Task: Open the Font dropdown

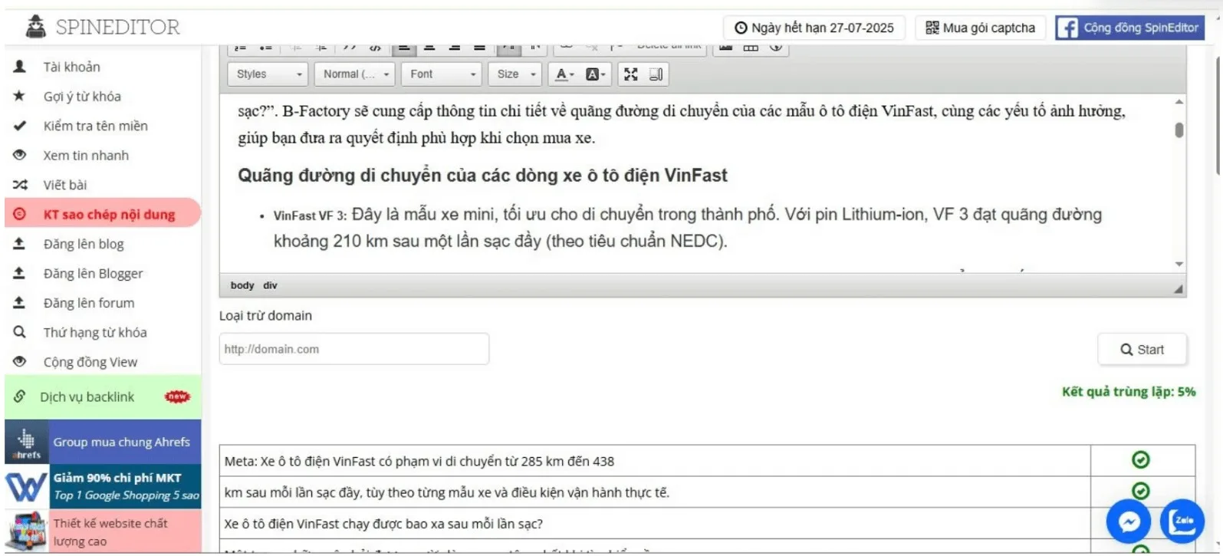Action: pos(442,74)
